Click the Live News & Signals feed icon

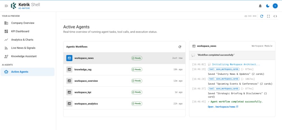(x=6, y=48)
